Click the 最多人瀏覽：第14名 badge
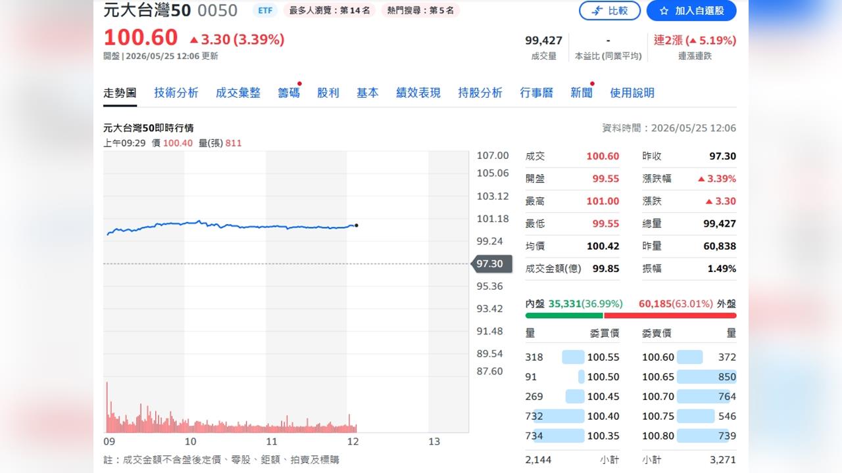Viewport: 842px width, 473px height. 330,11
